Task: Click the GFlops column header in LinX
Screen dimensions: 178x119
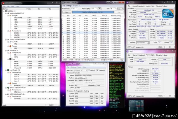Action: pyautogui.click(x=94, y=16)
